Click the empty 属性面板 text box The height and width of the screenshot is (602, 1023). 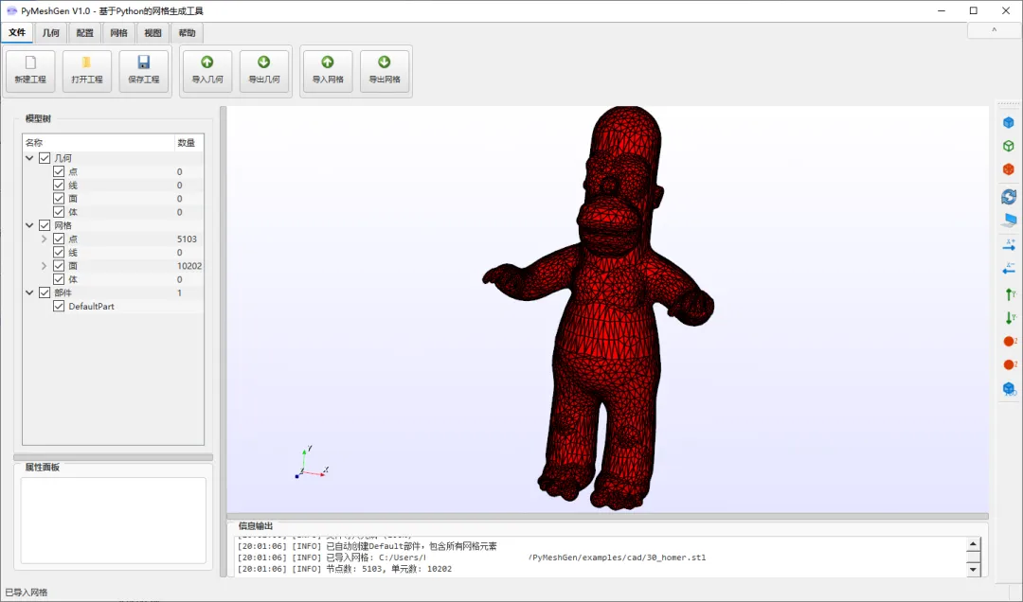(114, 520)
